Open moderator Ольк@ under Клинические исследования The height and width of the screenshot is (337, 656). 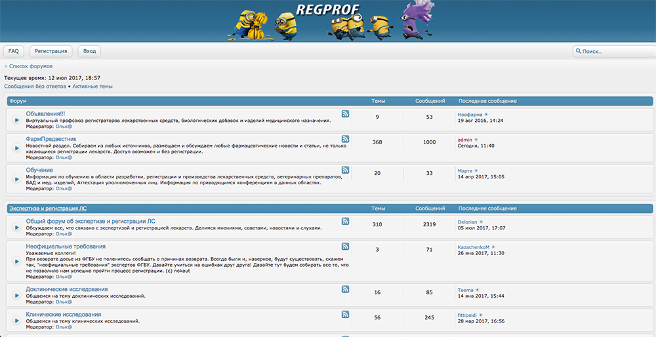tap(64, 327)
